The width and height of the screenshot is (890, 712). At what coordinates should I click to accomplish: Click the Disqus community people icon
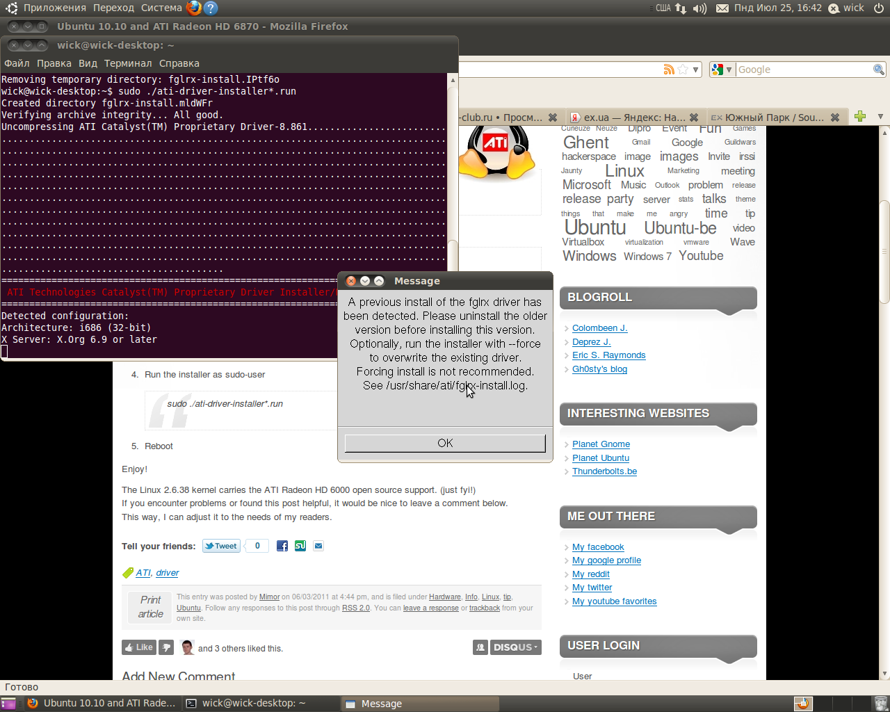click(x=480, y=647)
